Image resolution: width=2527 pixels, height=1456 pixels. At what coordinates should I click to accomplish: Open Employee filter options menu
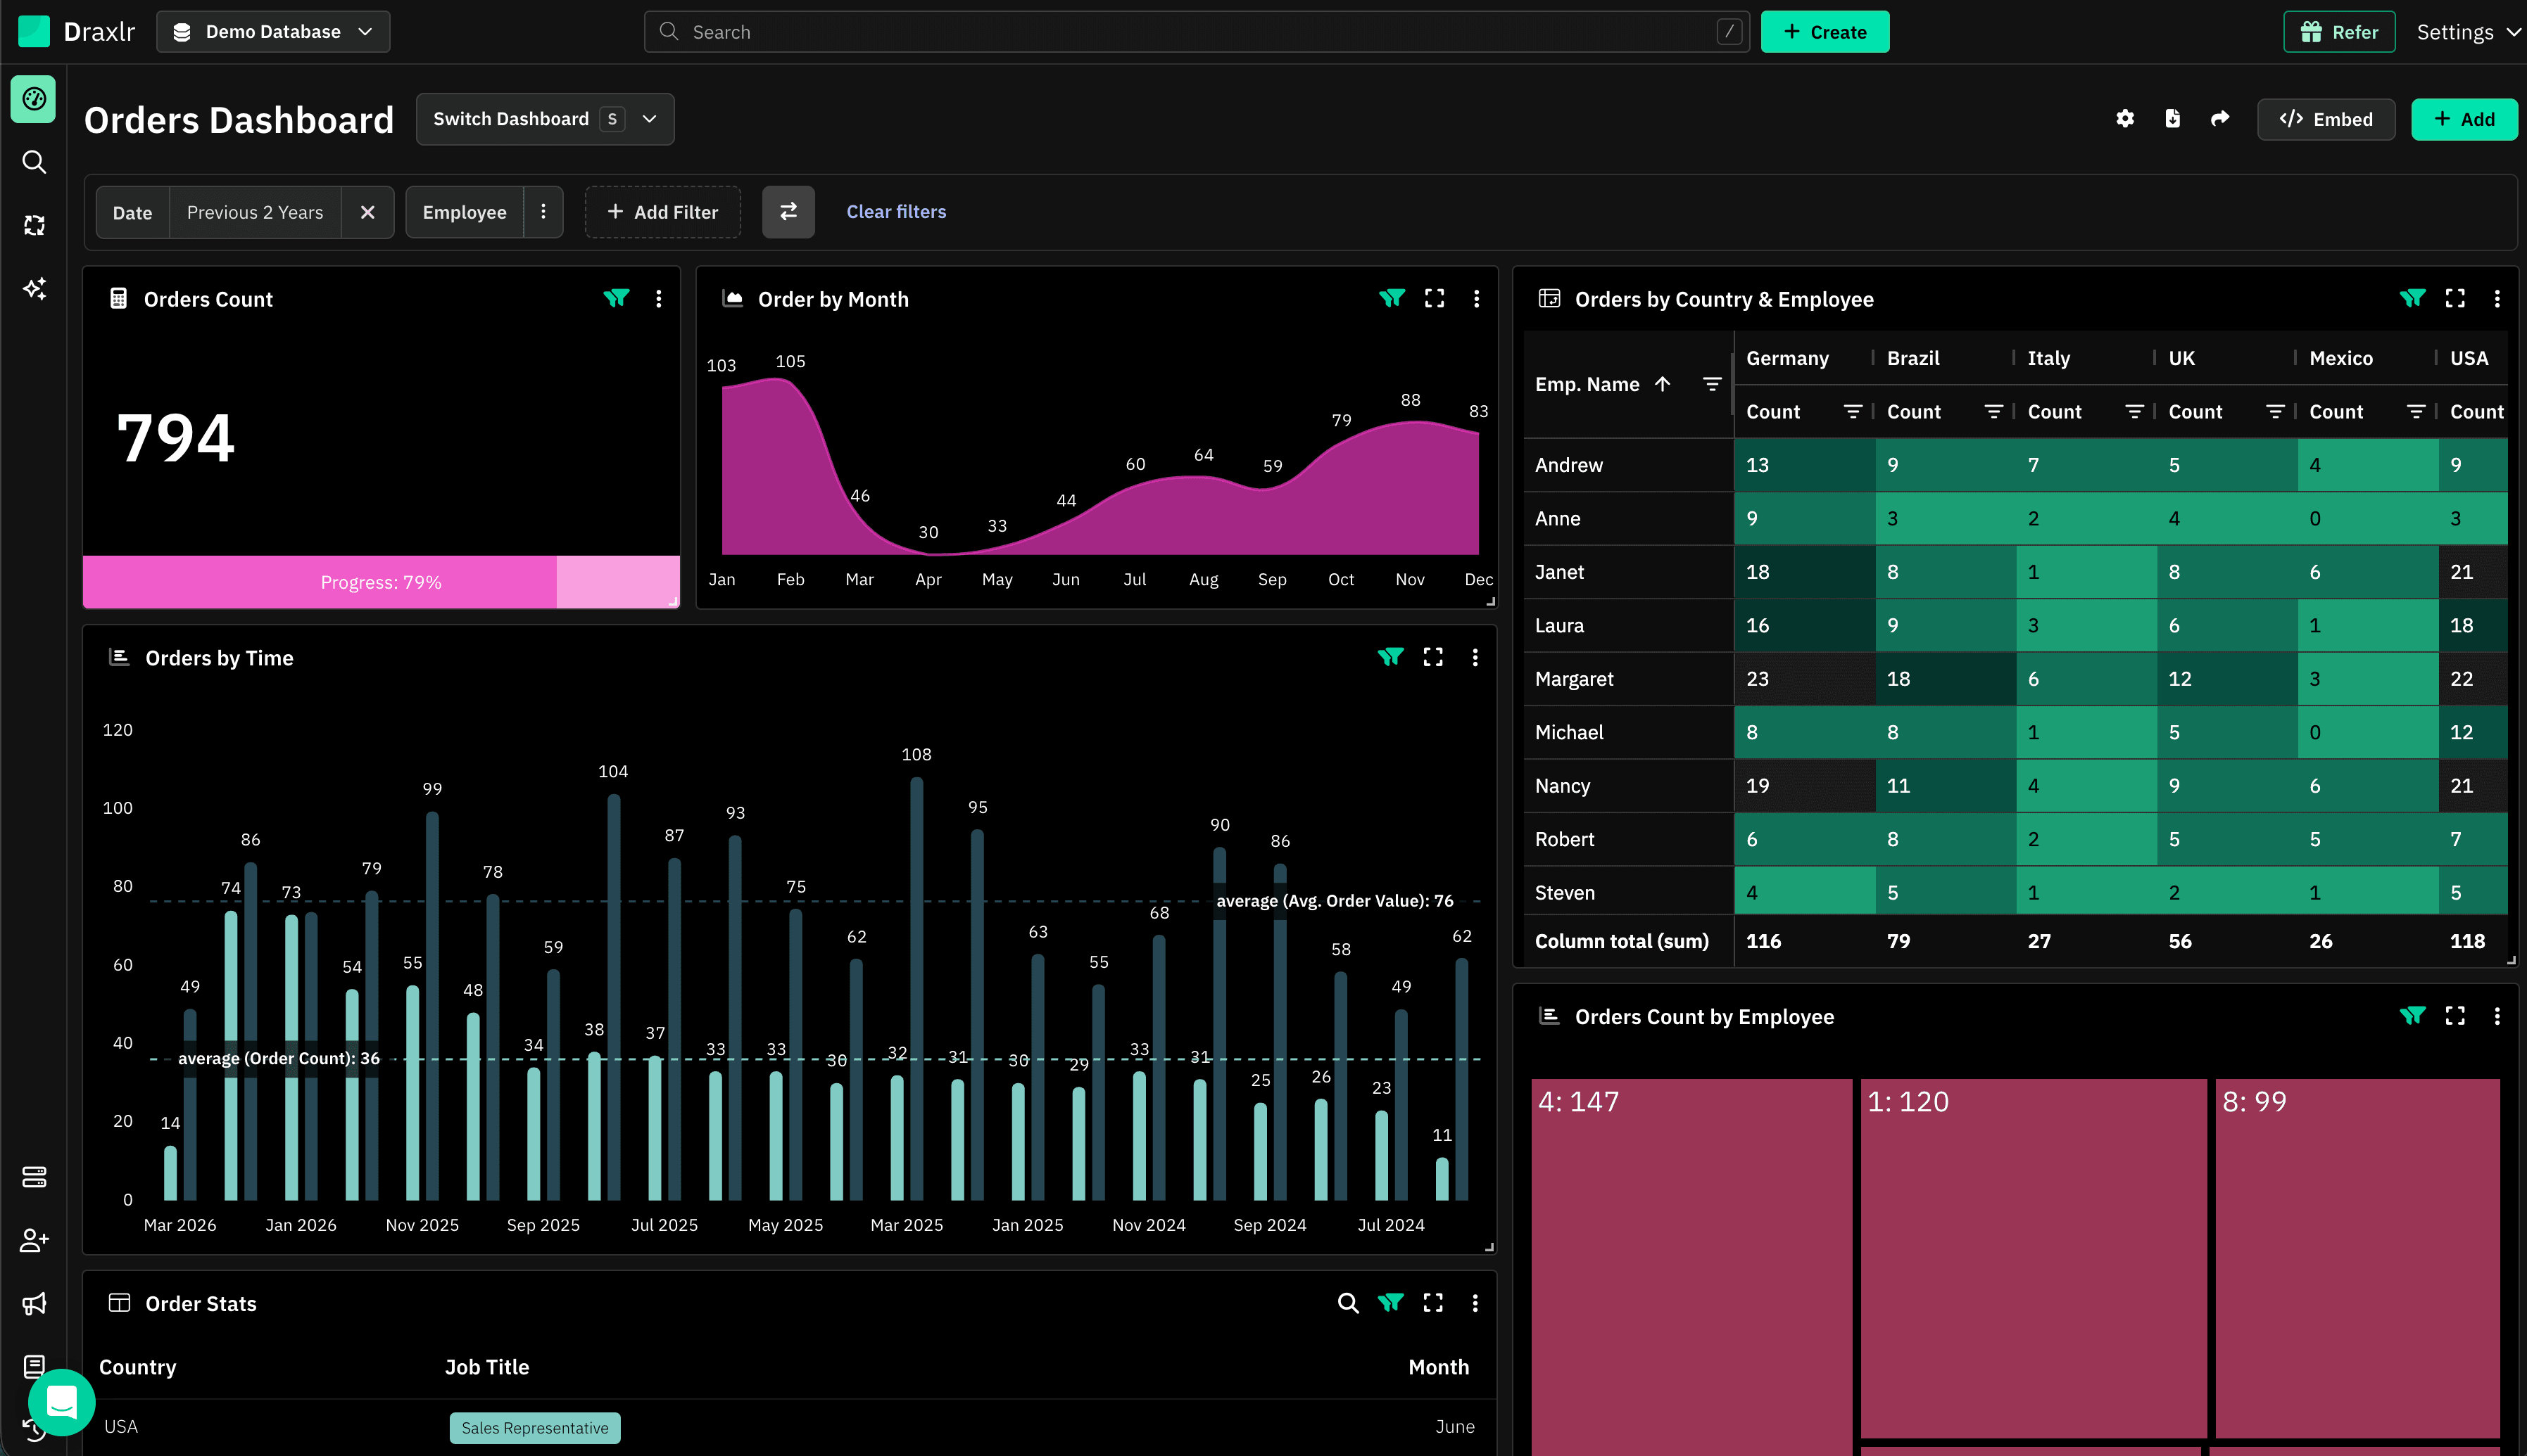(x=543, y=212)
